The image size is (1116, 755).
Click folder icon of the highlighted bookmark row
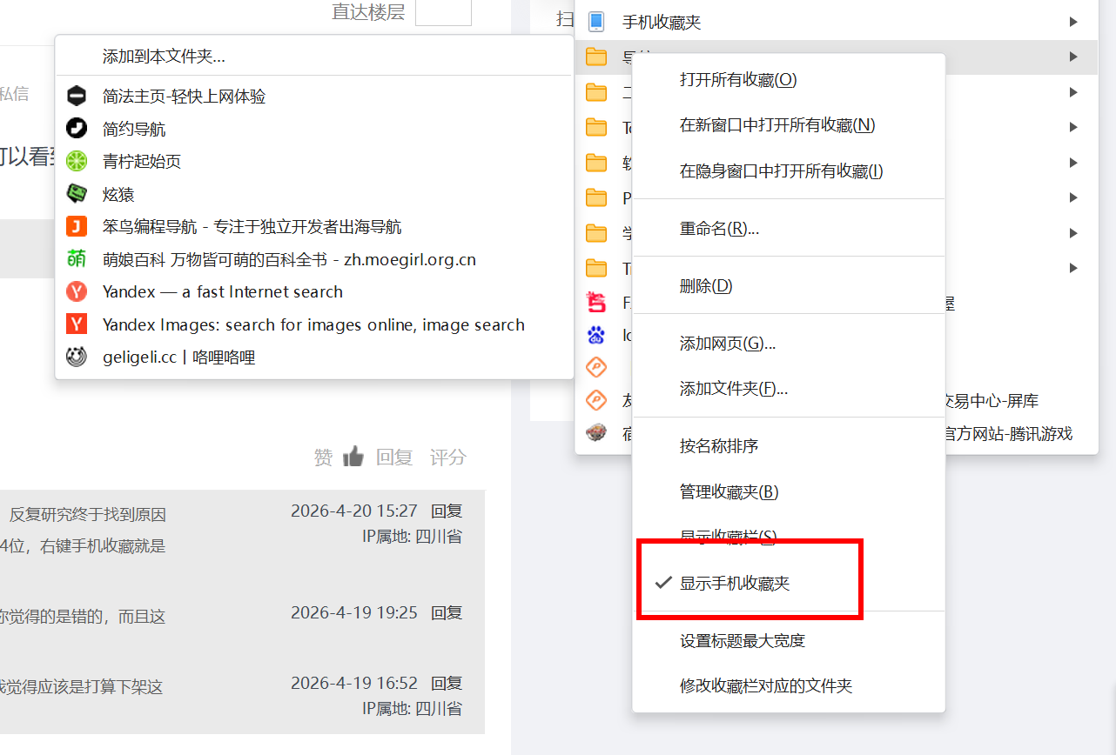pyautogui.click(x=596, y=57)
